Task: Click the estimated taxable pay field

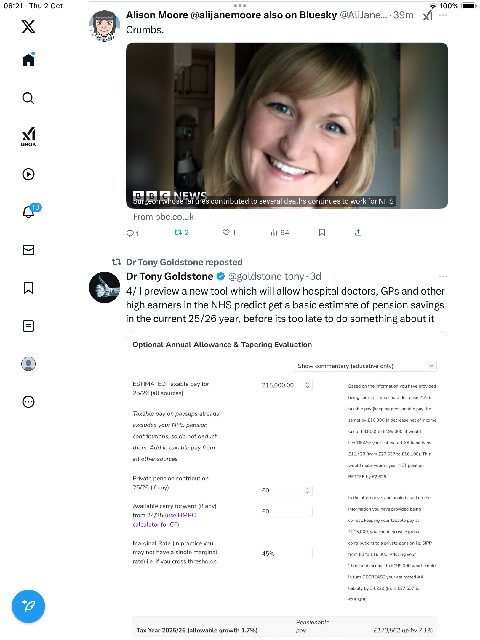Action: 281,385
